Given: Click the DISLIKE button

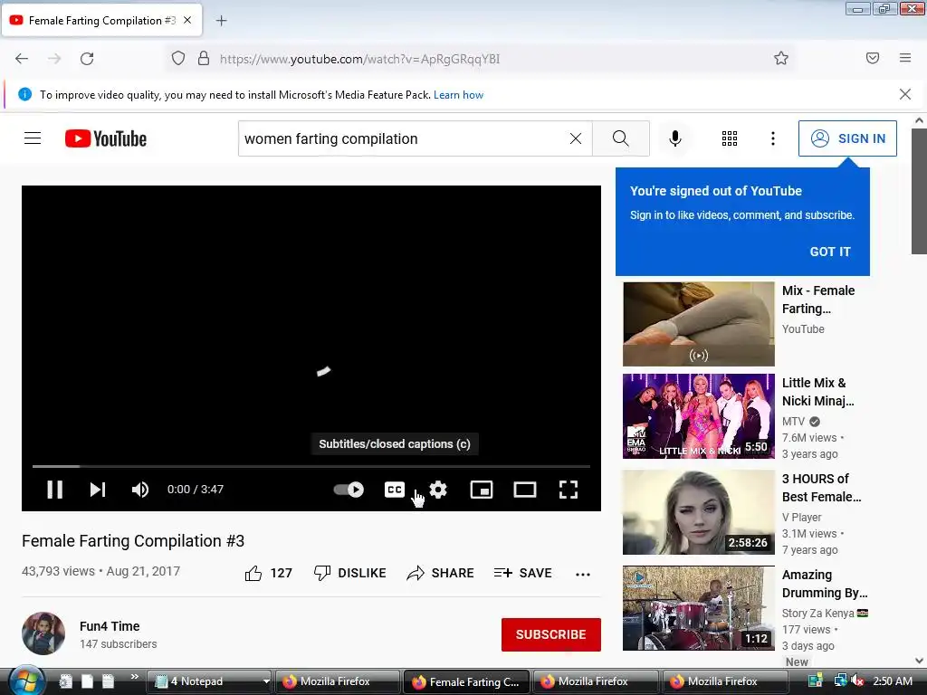Looking at the screenshot, I should (x=350, y=573).
